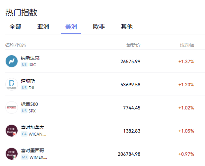The image size is (205, 166).
Task: Click the price 53699.58
Action: [x=130, y=85]
